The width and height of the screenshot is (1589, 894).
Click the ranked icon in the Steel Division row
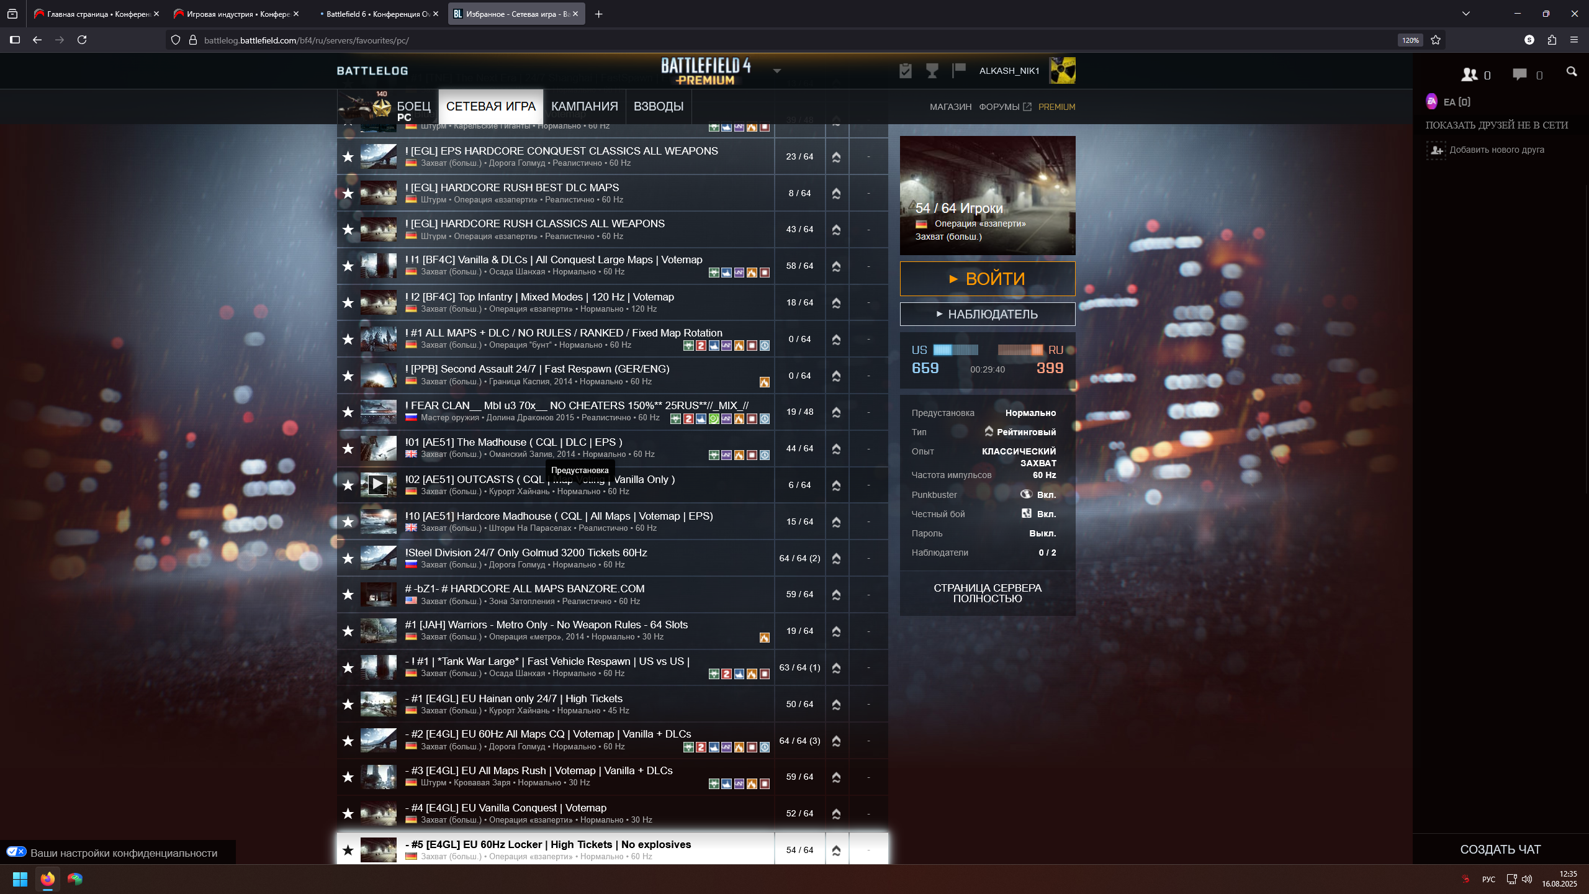pyautogui.click(x=836, y=558)
